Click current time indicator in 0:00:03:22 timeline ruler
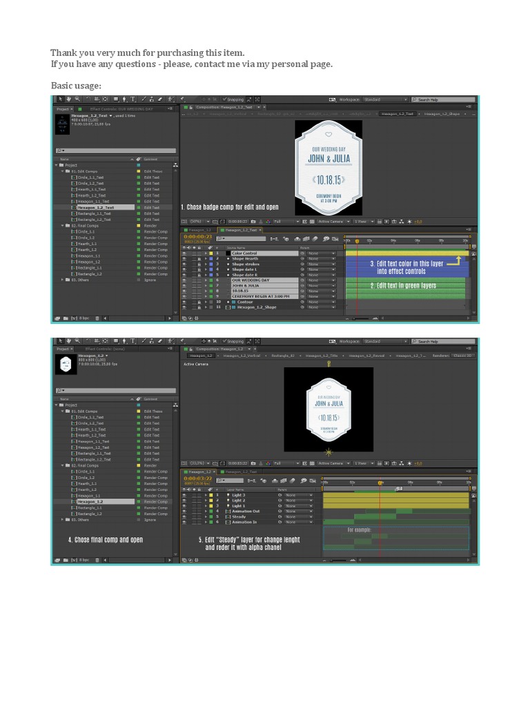The width and height of the screenshot is (530, 707). pyautogui.click(x=380, y=483)
